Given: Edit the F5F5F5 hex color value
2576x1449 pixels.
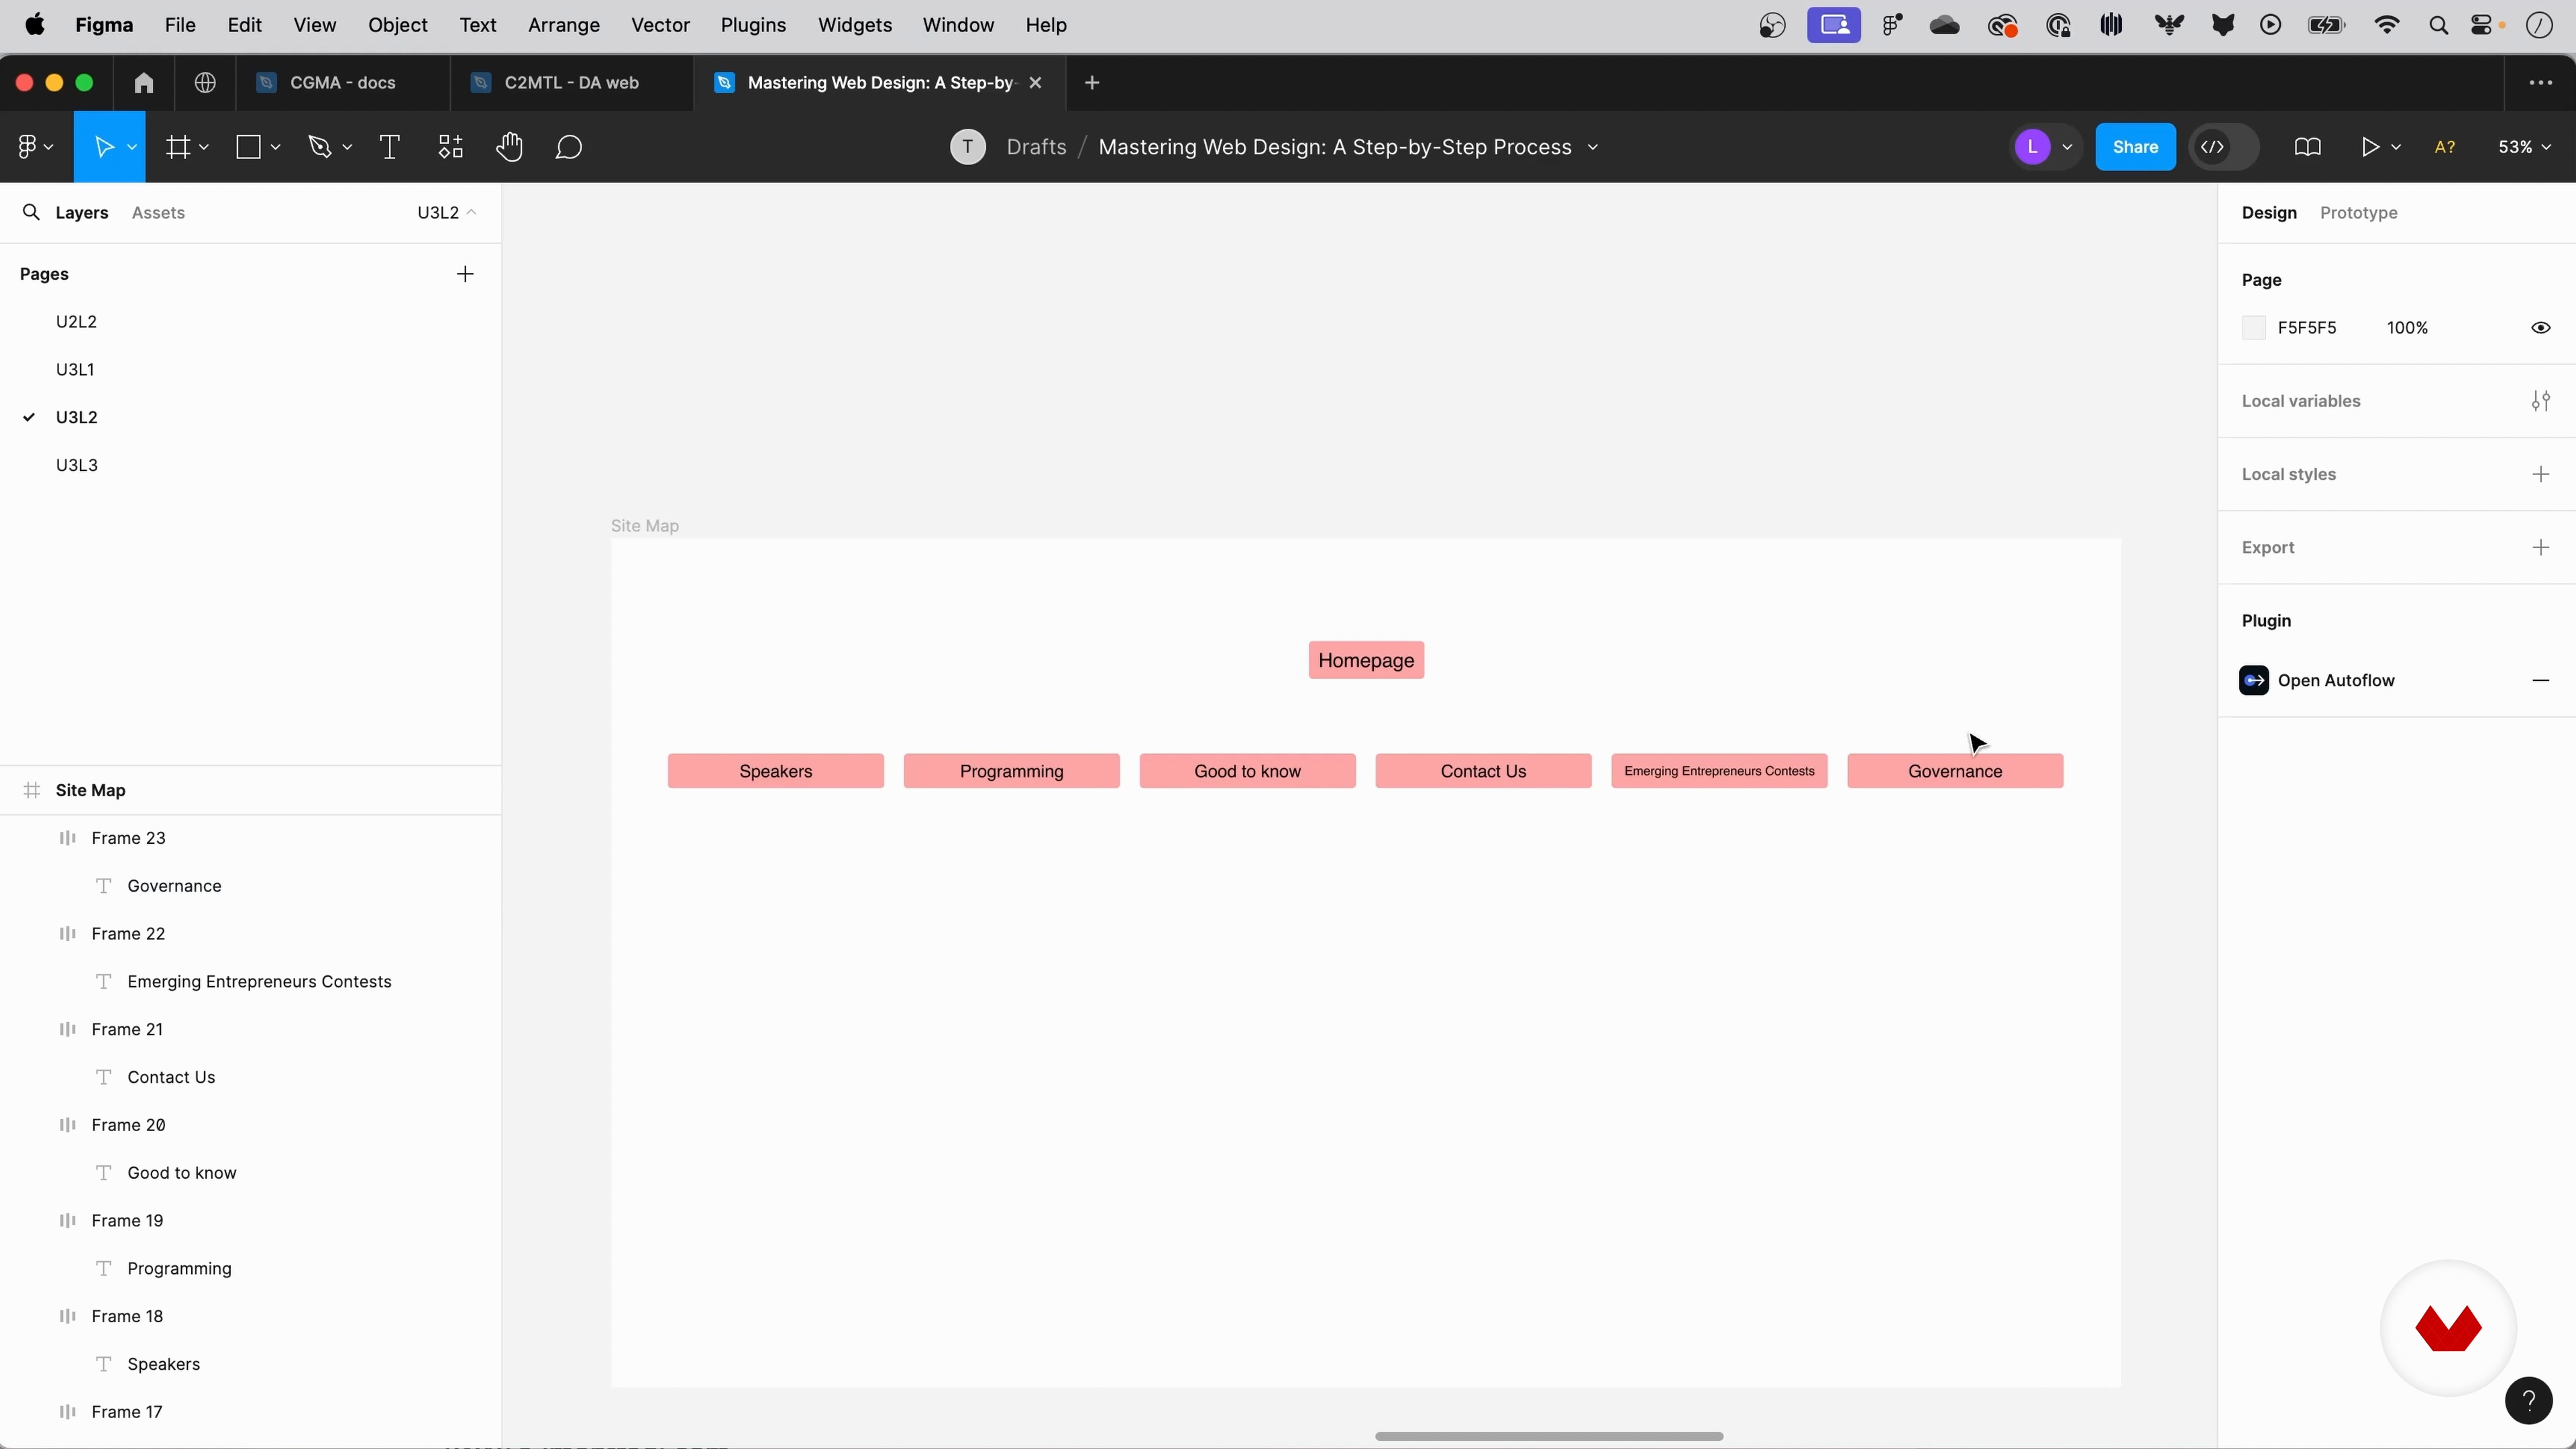Looking at the screenshot, I should (2307, 328).
